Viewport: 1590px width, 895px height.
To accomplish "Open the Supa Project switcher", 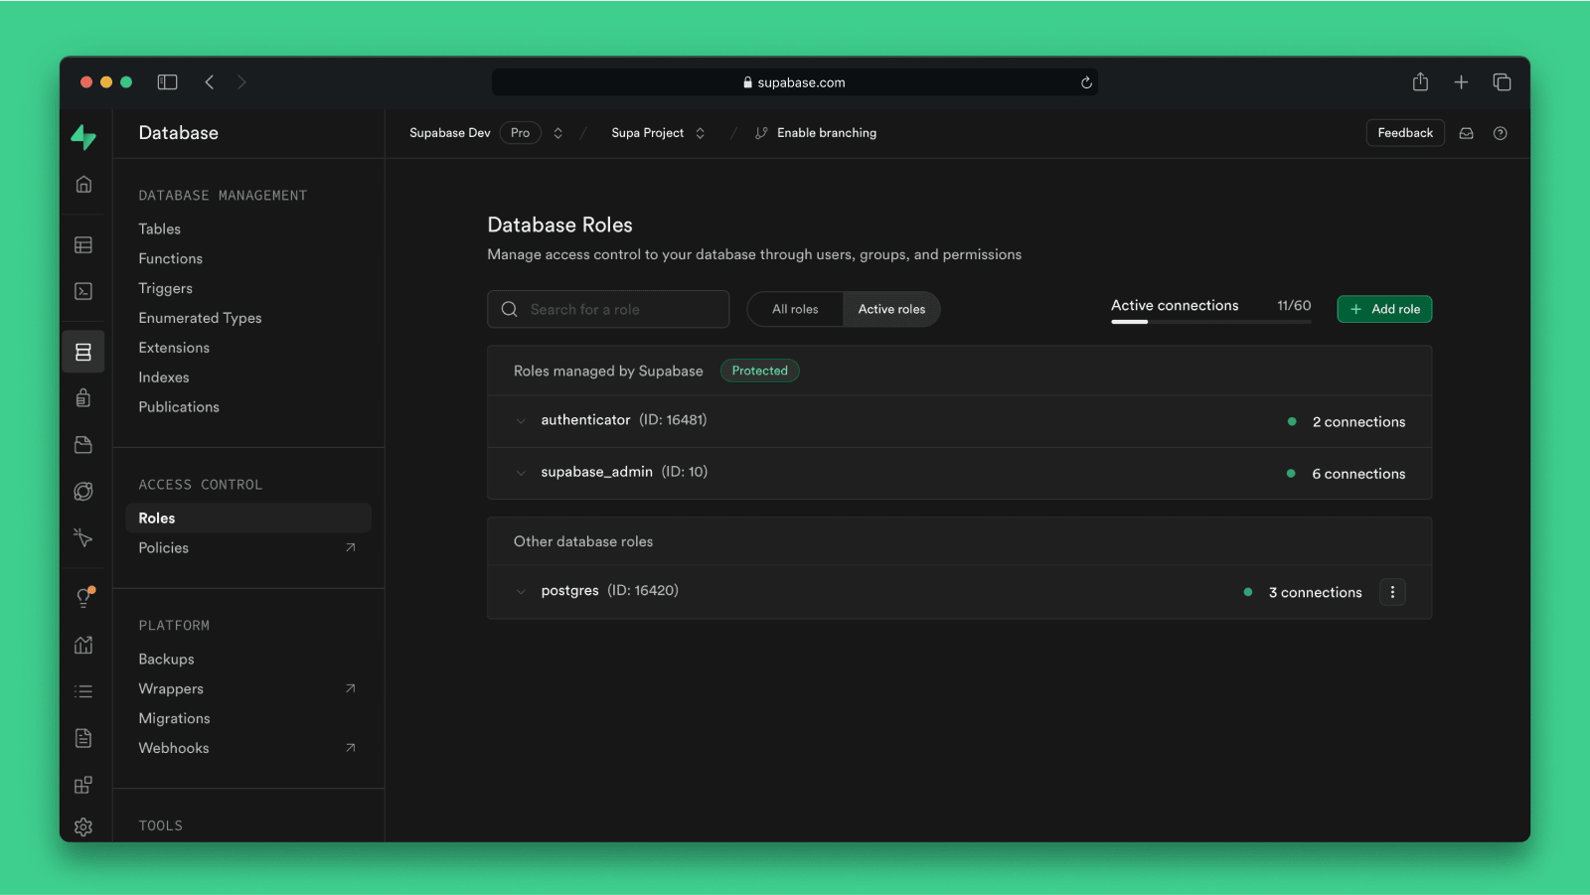I will [x=700, y=133].
